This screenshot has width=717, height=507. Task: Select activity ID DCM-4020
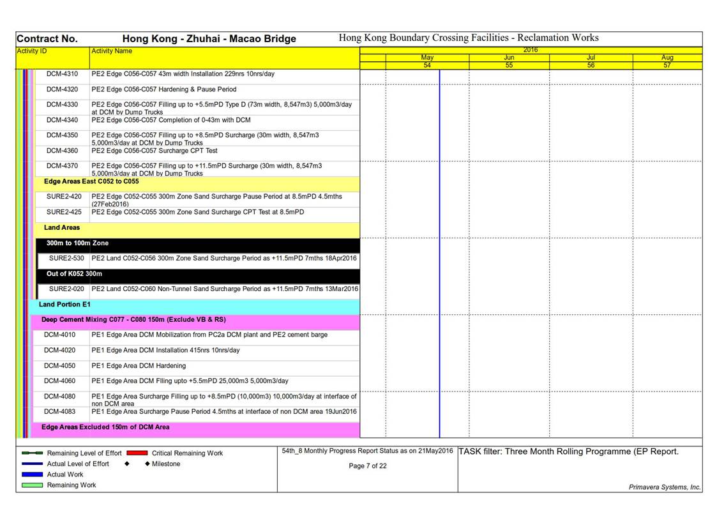click(x=60, y=350)
